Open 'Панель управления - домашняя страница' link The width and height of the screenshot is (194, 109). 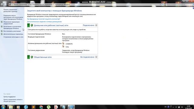[11, 11]
